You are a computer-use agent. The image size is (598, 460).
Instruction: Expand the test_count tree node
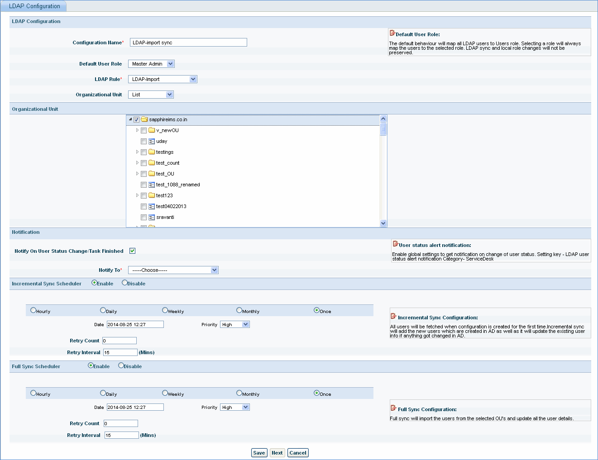(x=137, y=163)
